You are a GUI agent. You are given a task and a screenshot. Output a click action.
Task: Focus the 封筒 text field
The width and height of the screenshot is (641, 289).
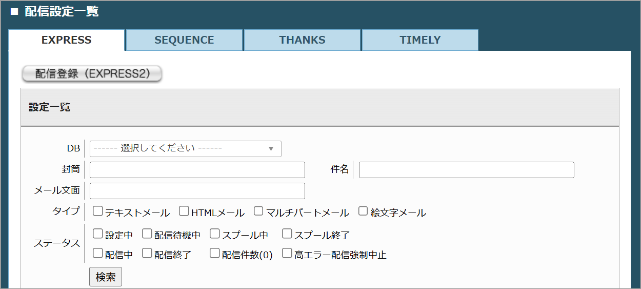click(197, 170)
